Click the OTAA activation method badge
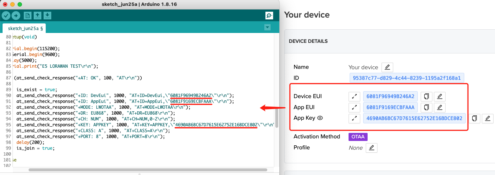This screenshot has width=495, height=175. pos(358,137)
